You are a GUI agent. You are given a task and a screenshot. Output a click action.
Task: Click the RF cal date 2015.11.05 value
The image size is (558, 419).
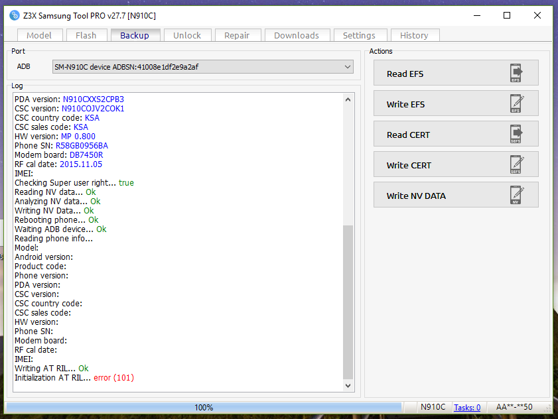[x=81, y=164]
